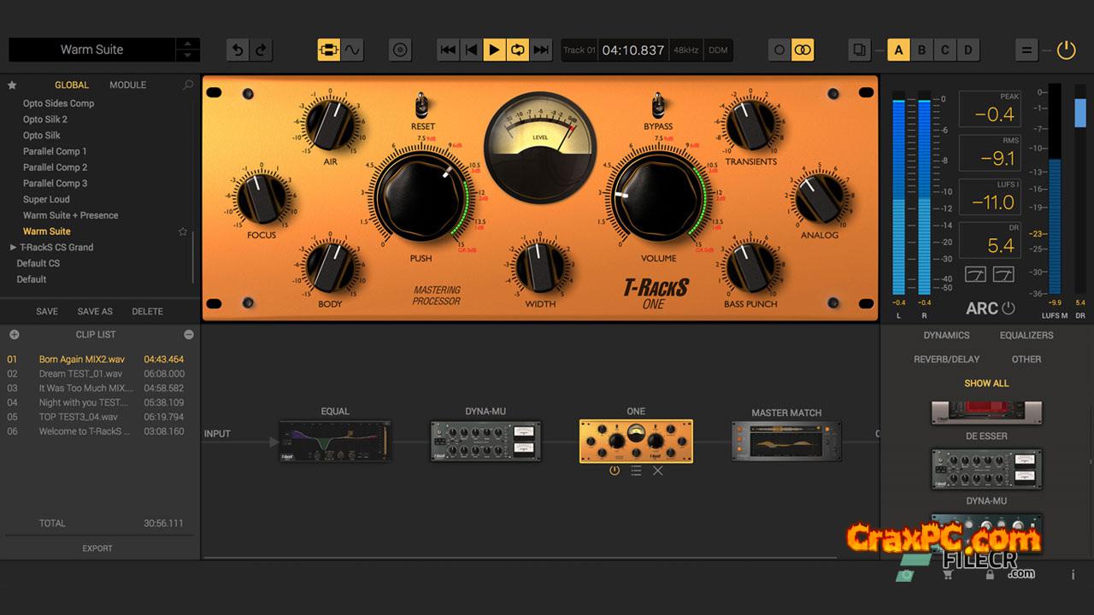Viewport: 1094px width, 615px height.
Task: Add a clip with the plus icon
Action: pos(14,335)
